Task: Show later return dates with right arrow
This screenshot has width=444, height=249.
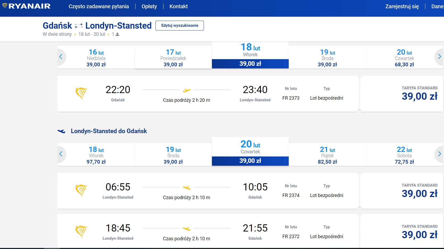Action: click(439, 154)
